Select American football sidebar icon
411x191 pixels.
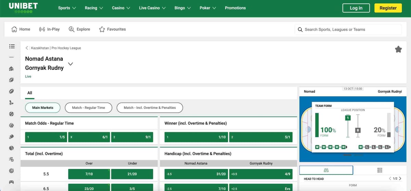[12, 80]
